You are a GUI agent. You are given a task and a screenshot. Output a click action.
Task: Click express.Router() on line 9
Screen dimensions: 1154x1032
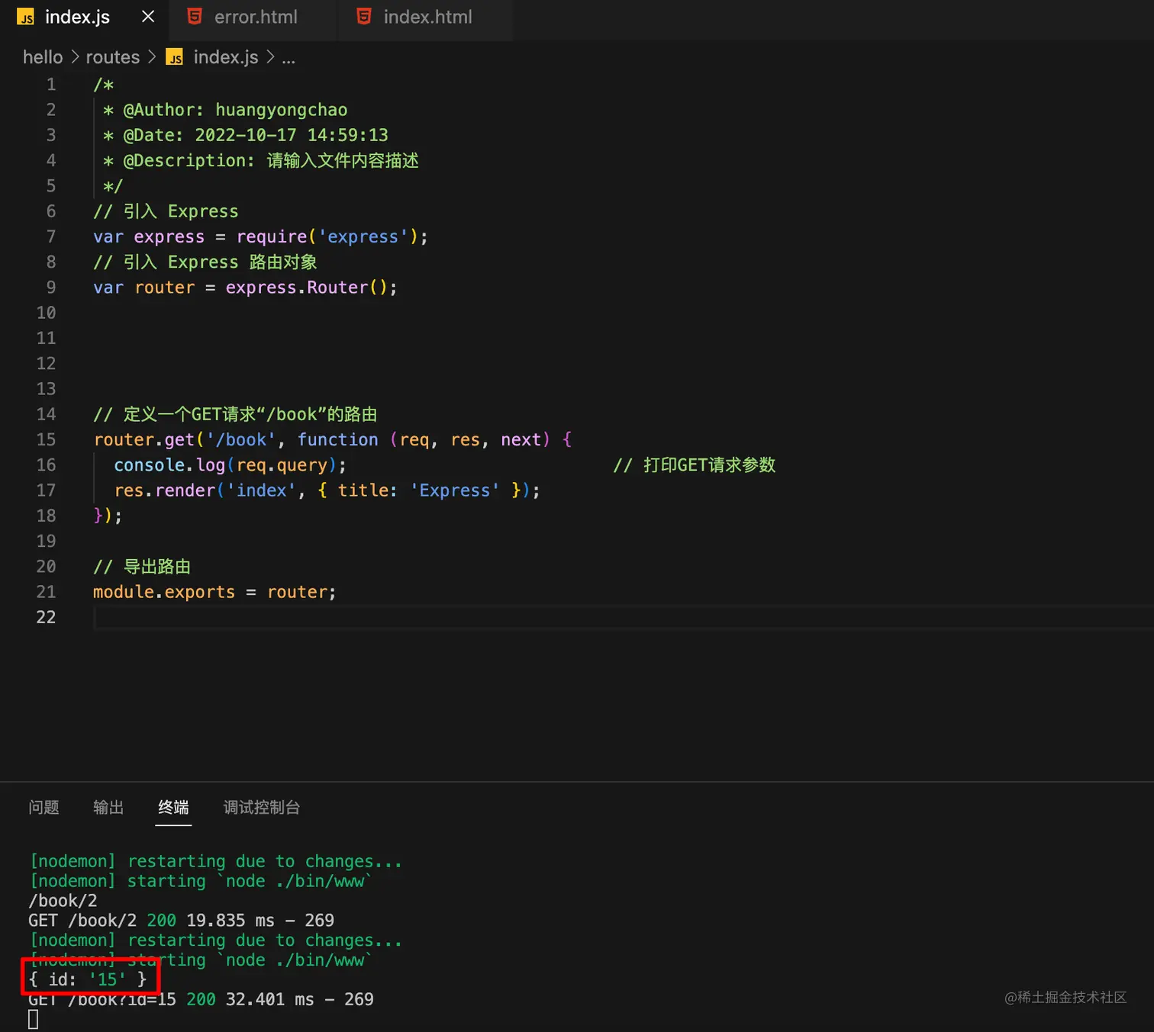tap(307, 288)
